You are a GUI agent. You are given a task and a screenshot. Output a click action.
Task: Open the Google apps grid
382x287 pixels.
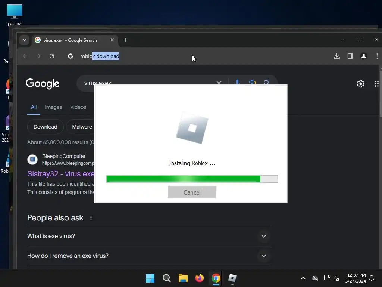377,84
